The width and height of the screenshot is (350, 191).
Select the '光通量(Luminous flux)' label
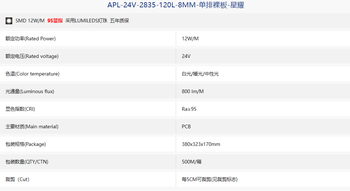(x=30, y=92)
